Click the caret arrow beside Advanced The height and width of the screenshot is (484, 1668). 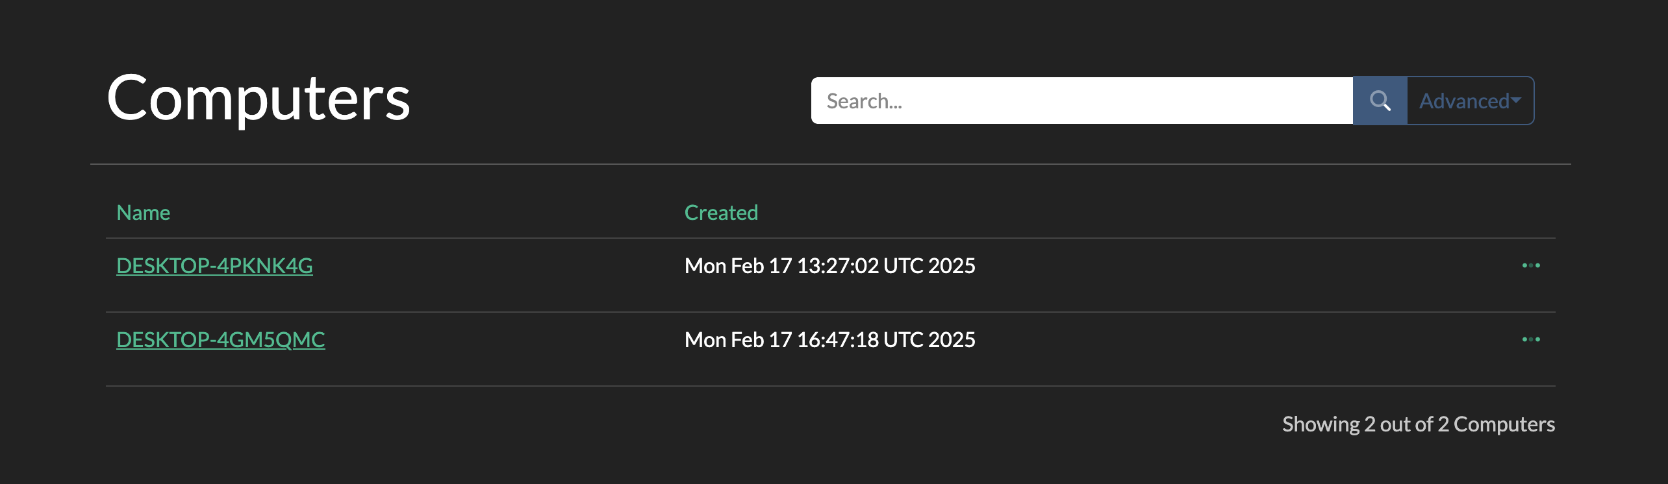click(x=1516, y=101)
